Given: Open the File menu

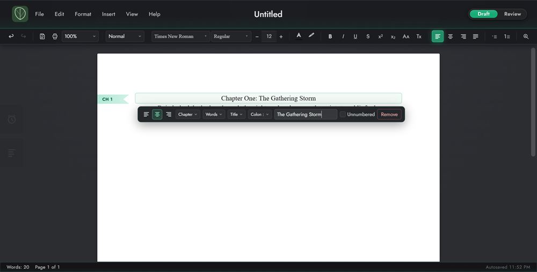Looking at the screenshot, I should pos(39,14).
